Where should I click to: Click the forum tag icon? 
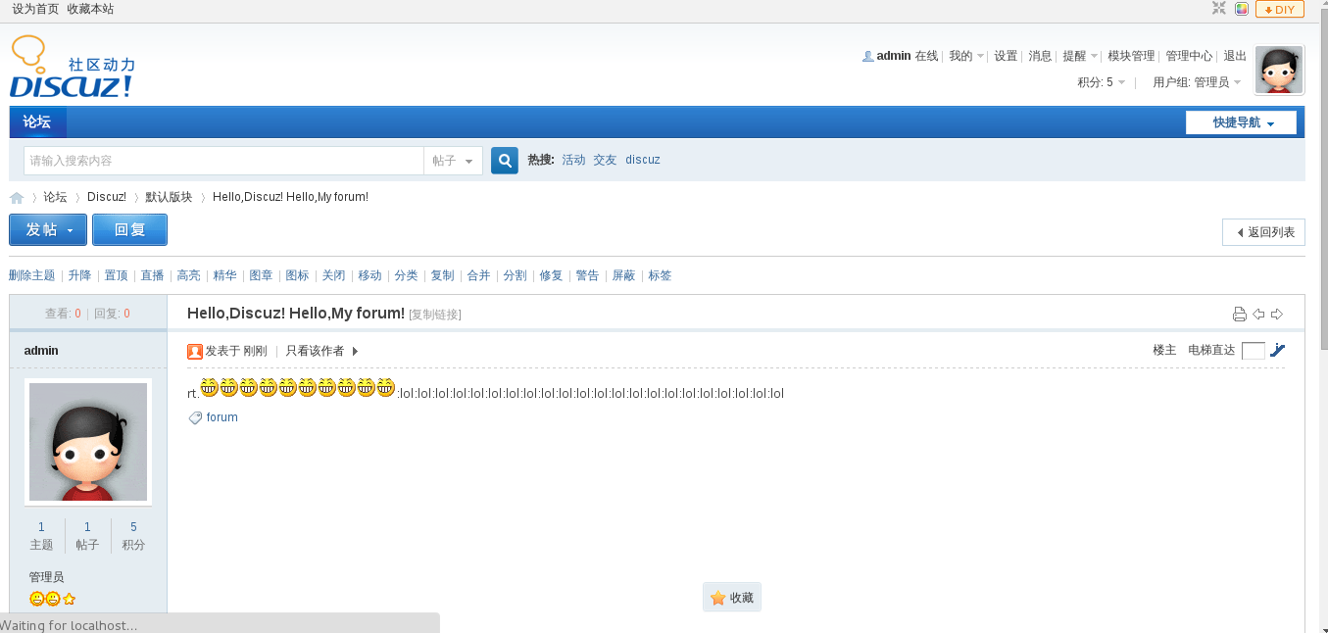click(195, 418)
